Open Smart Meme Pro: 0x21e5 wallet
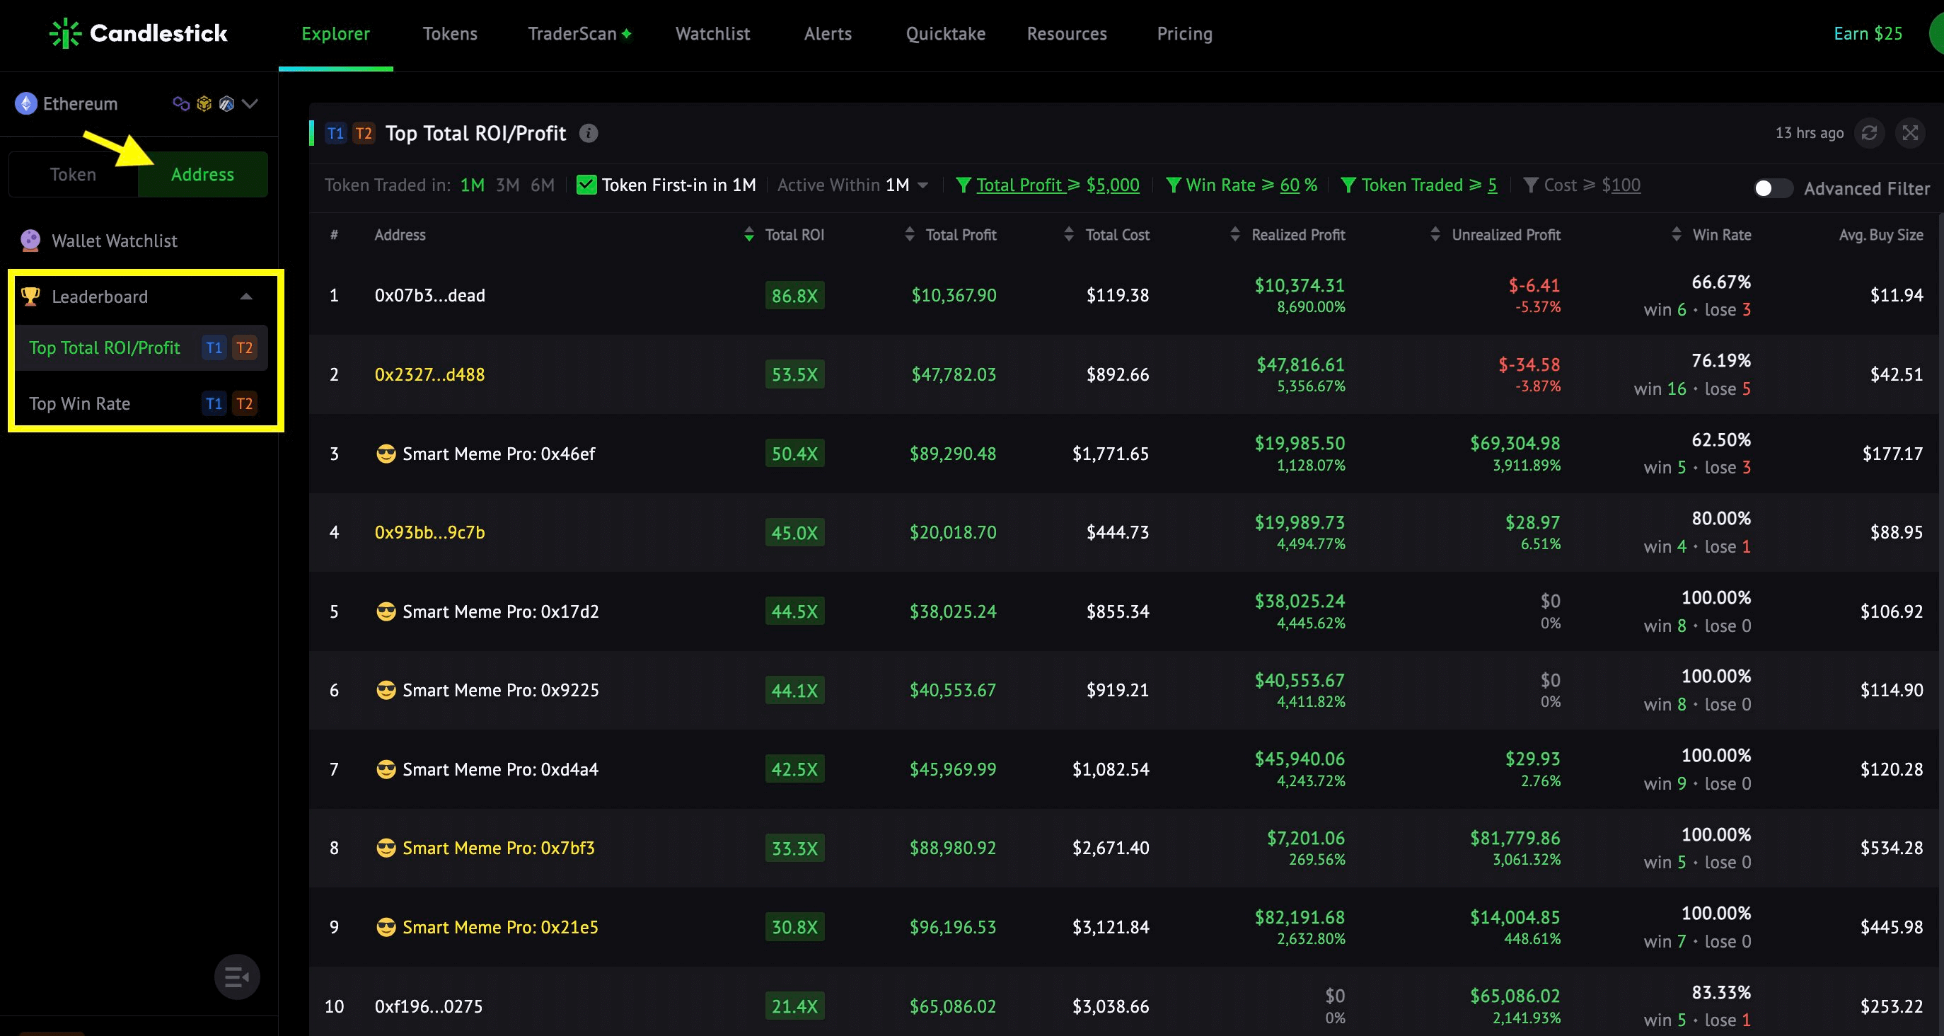Viewport: 1944px width, 1036px height. pos(499,926)
